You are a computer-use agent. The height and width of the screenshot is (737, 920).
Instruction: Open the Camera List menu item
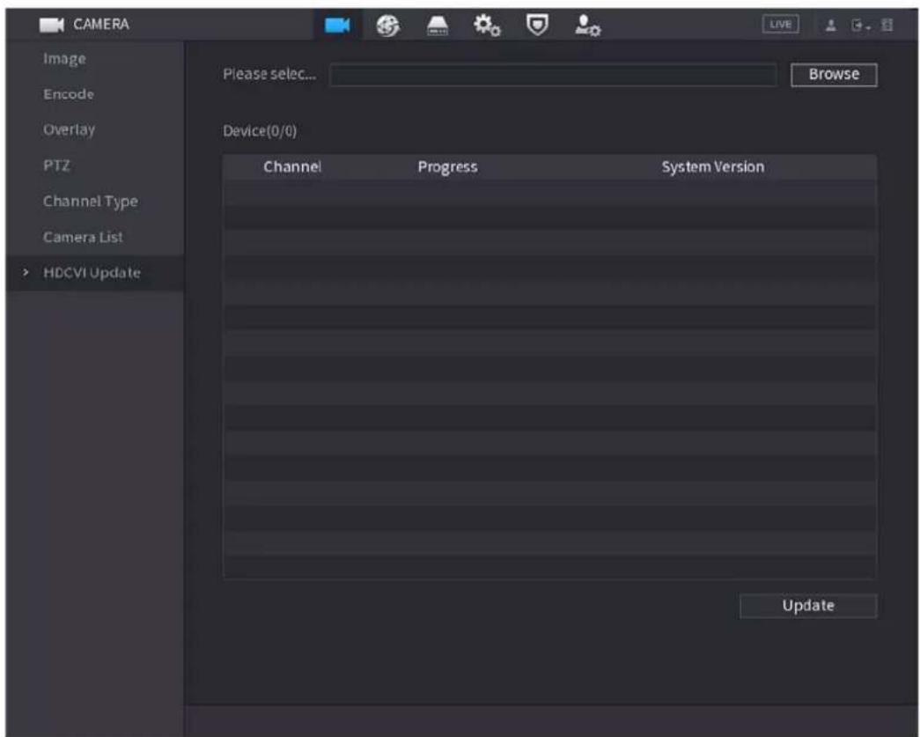(84, 237)
